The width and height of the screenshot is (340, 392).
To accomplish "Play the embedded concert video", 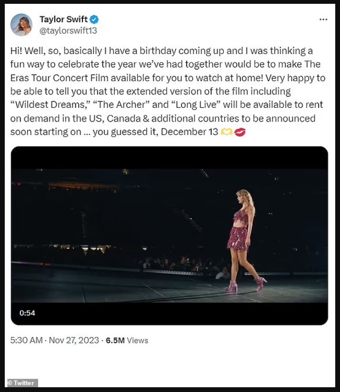I will tap(170, 236).
